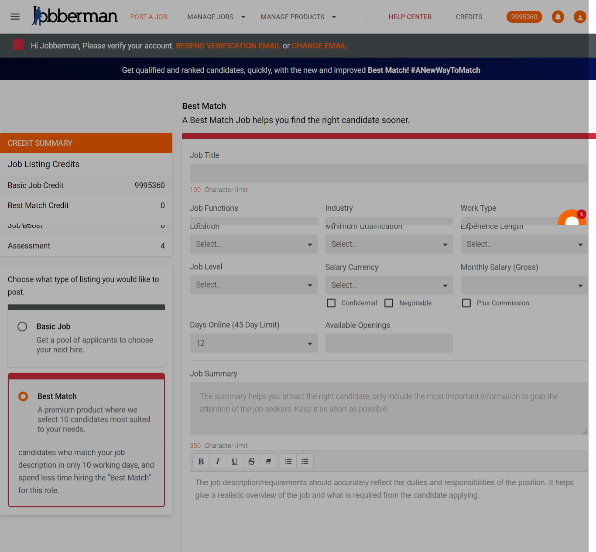Open the Minimum Qualification select dropdown

pyautogui.click(x=389, y=244)
